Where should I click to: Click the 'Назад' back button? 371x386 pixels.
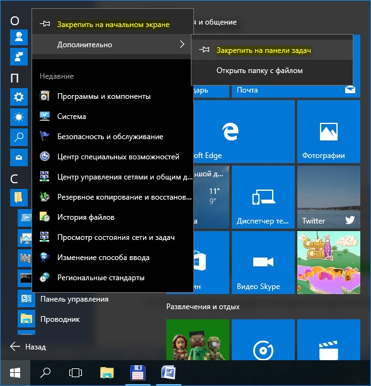point(28,347)
